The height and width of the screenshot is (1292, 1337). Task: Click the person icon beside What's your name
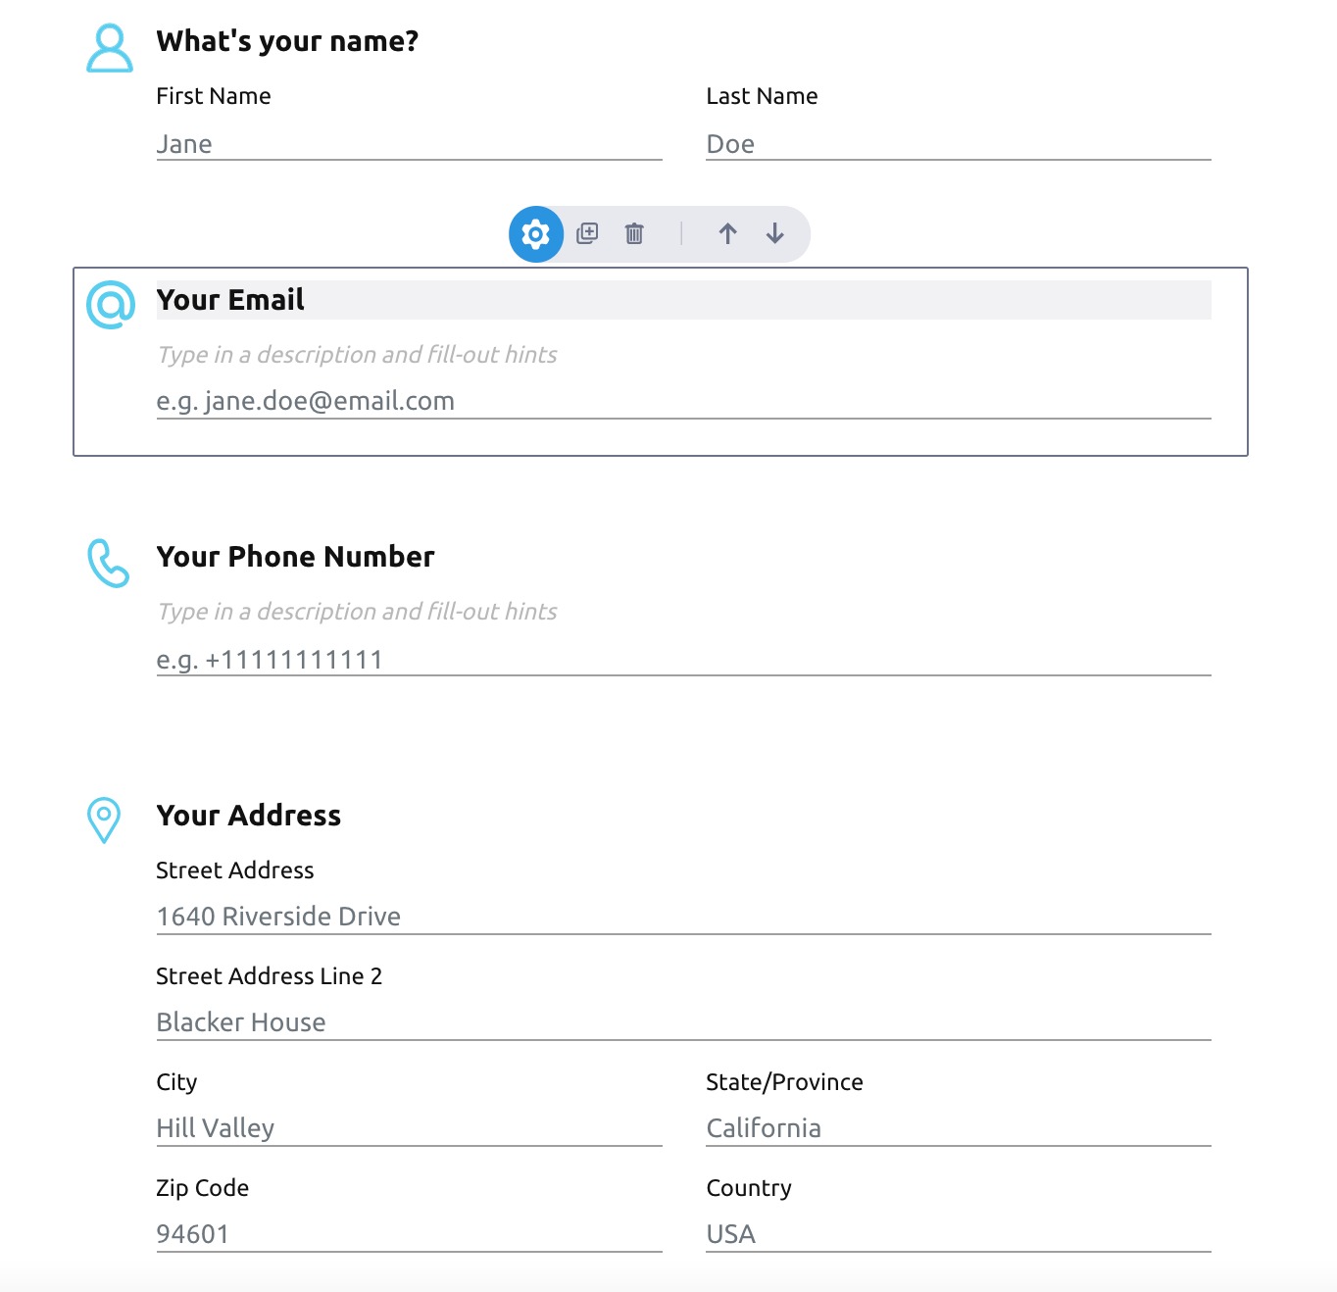(x=108, y=46)
